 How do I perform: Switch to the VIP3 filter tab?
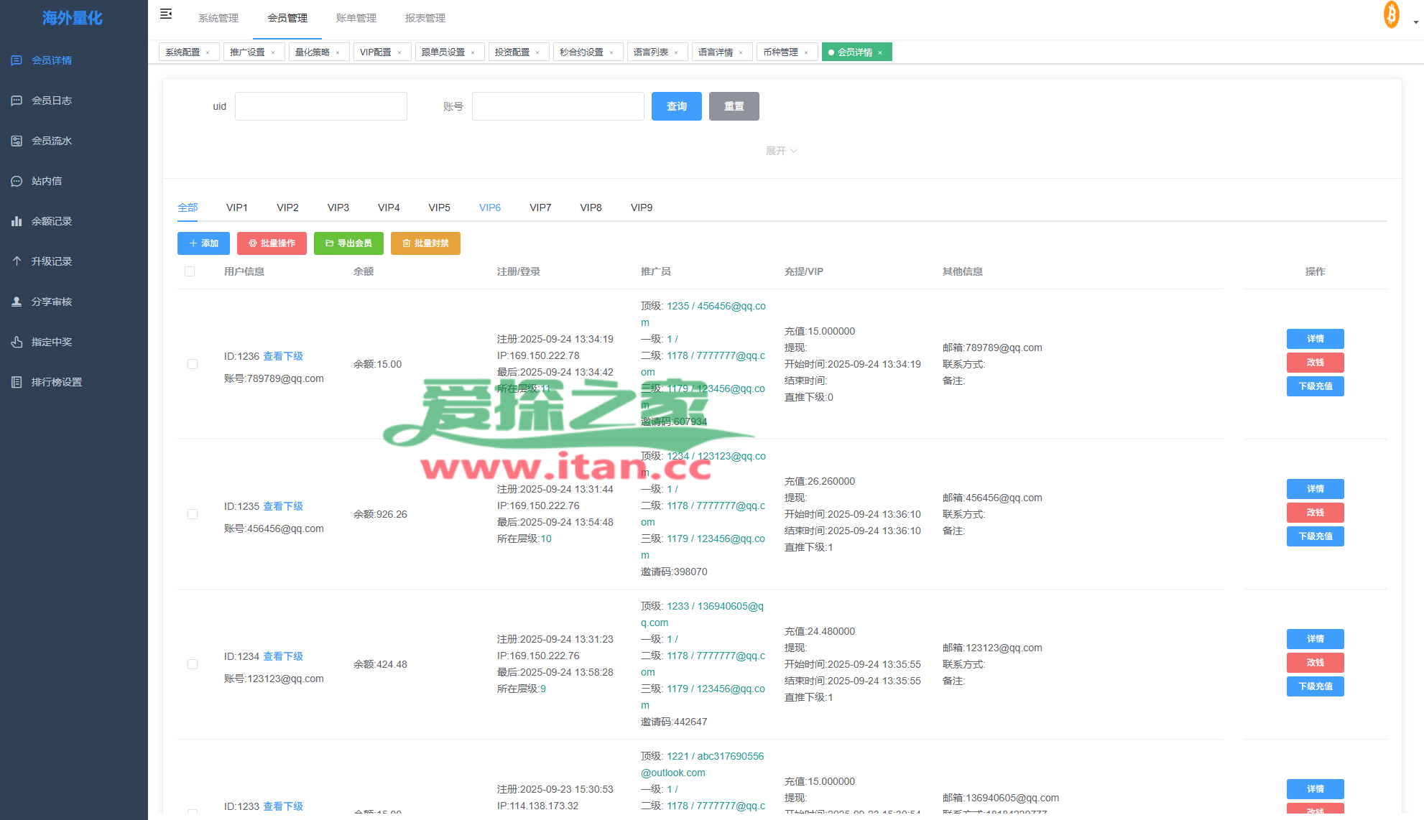[338, 208]
